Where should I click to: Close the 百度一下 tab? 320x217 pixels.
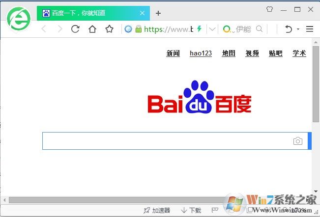click(142, 13)
